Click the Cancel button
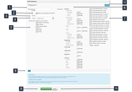 click(x=54, y=89)
